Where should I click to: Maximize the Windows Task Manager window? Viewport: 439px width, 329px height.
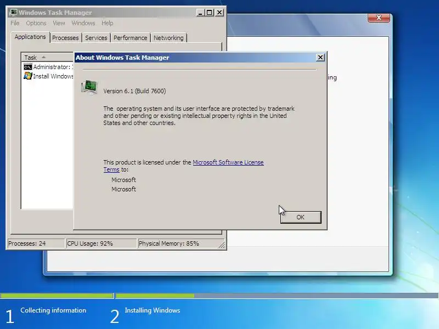click(x=210, y=13)
